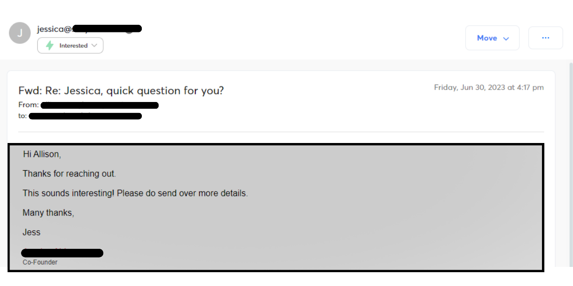This screenshot has width=573, height=286.
Task: Click the "Hi Allison," greeting line
Action: pos(42,154)
